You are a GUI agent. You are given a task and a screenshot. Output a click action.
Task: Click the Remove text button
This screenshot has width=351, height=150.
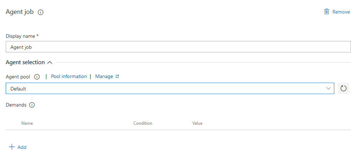click(x=341, y=12)
